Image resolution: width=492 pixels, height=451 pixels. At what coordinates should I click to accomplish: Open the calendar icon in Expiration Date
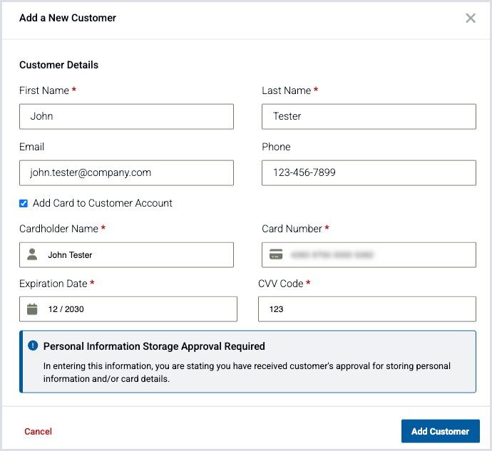(32, 309)
